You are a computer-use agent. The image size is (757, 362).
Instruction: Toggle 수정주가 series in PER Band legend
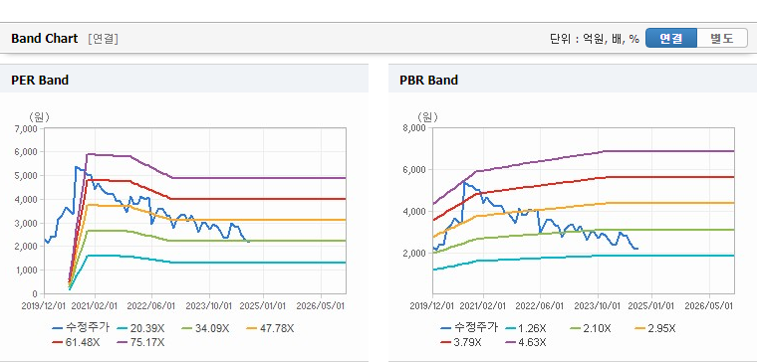pos(81,328)
